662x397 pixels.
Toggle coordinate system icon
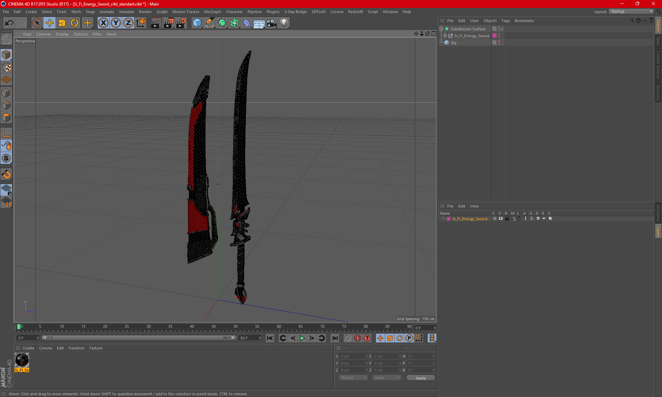[x=141, y=23]
